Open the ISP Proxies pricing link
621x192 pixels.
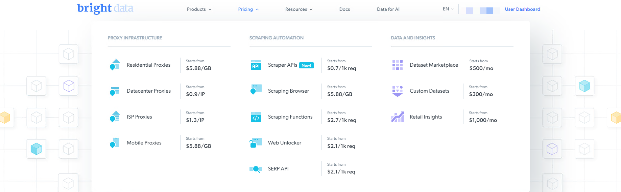pyautogui.click(x=139, y=117)
